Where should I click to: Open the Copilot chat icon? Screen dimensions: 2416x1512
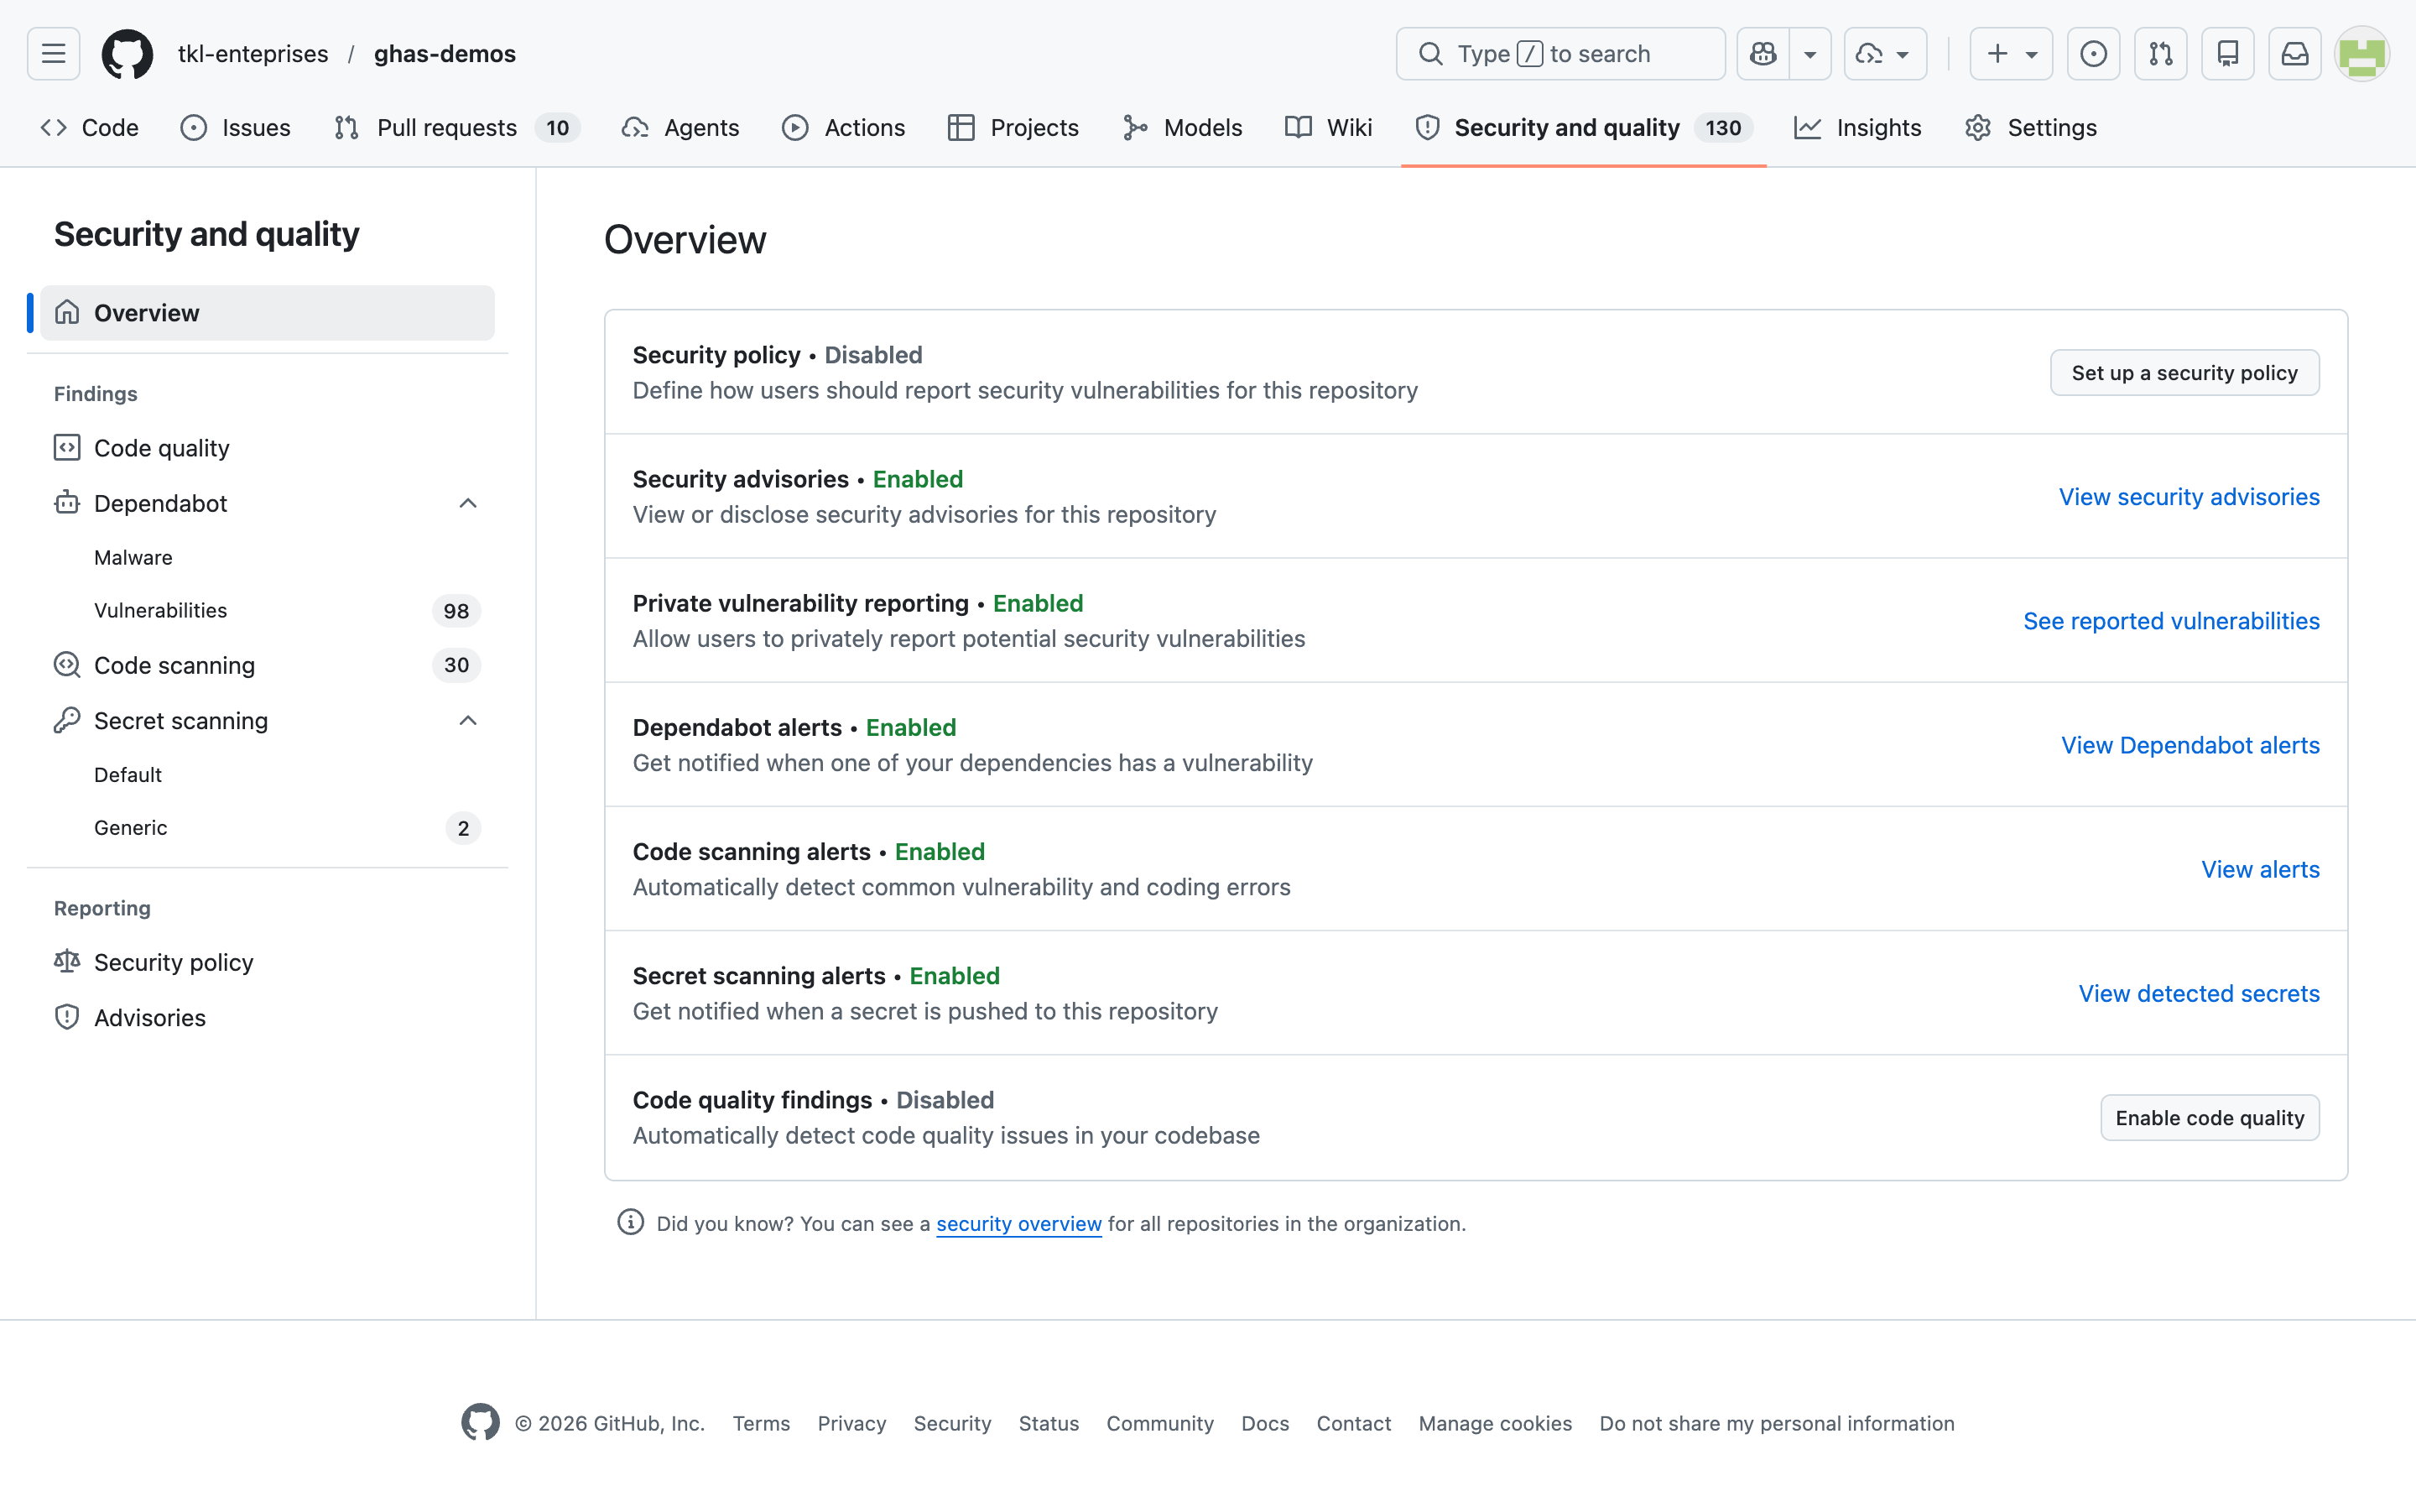tap(1763, 54)
